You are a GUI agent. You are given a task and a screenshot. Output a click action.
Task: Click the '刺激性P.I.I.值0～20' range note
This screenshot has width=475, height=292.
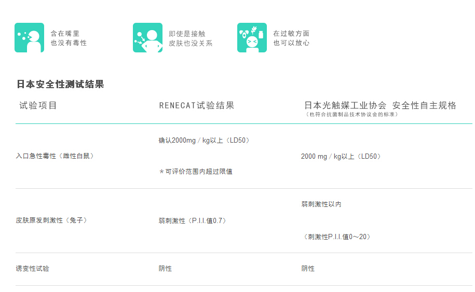tap(337, 237)
